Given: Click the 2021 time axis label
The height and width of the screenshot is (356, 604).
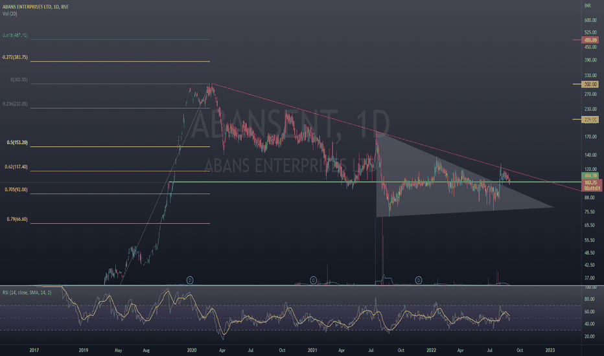Looking at the screenshot, I should 312,350.
